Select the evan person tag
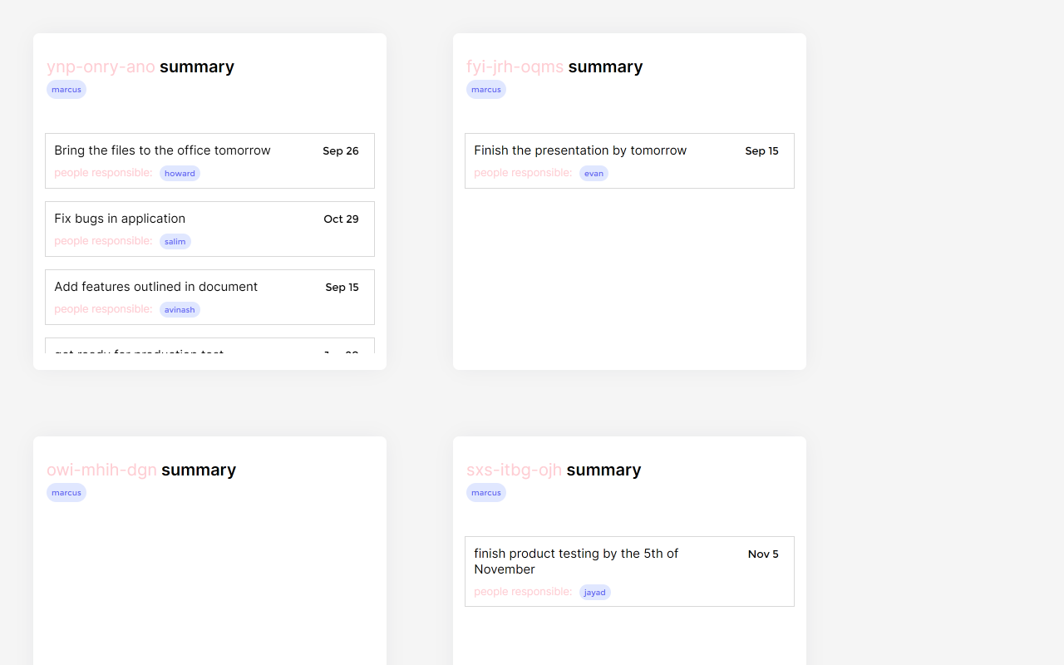1064x665 pixels. (x=594, y=174)
